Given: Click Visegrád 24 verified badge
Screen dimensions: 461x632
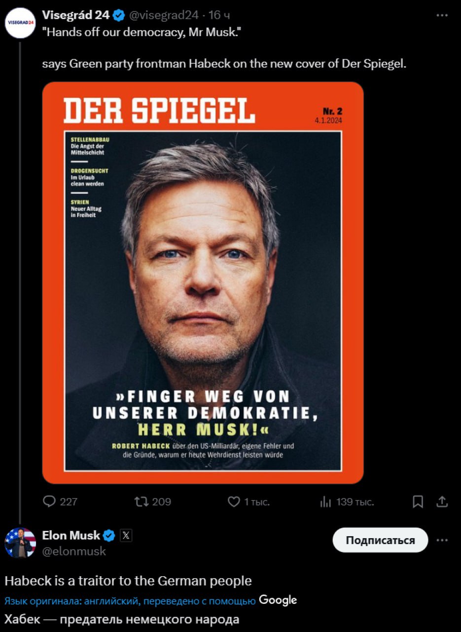Looking at the screenshot, I should pyautogui.click(x=119, y=15).
